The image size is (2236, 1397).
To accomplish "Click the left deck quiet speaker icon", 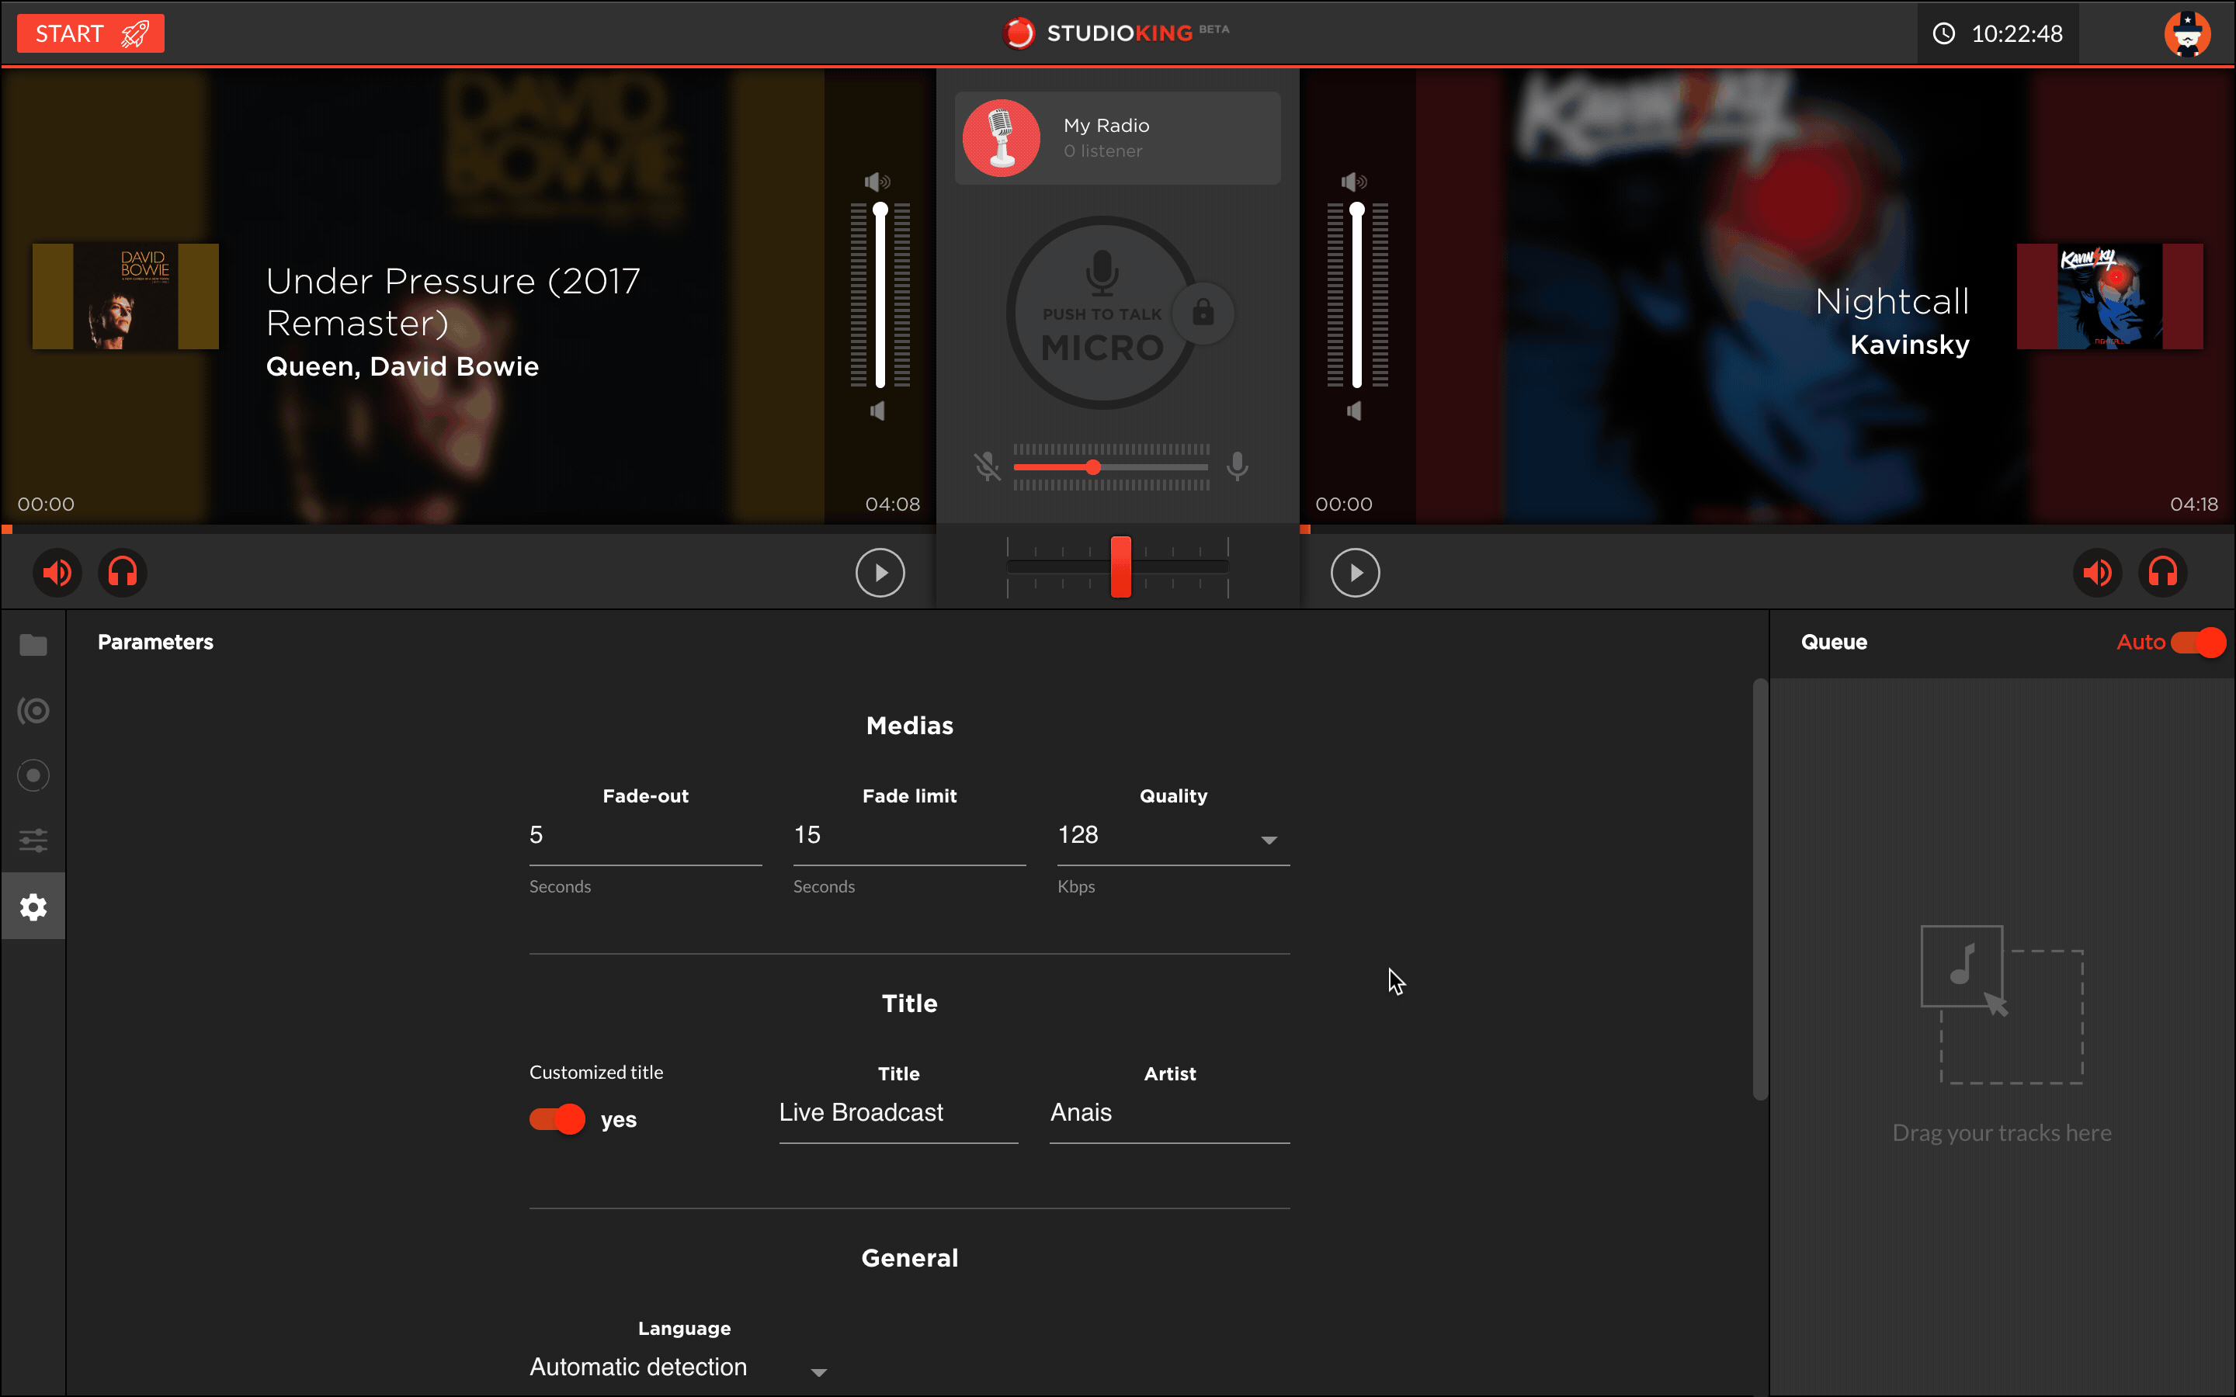I will [x=878, y=411].
